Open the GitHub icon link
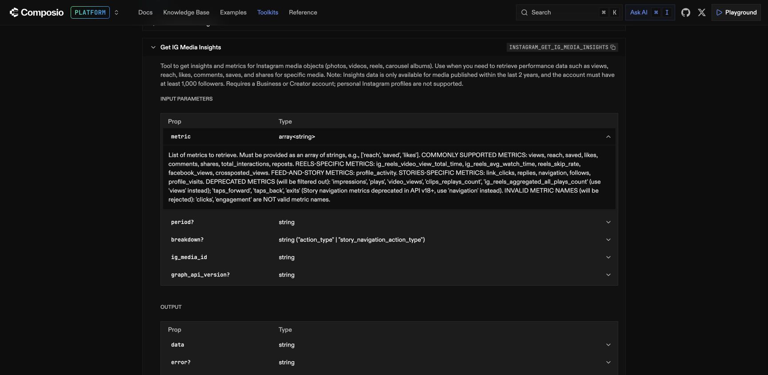The width and height of the screenshot is (768, 375). point(686,12)
